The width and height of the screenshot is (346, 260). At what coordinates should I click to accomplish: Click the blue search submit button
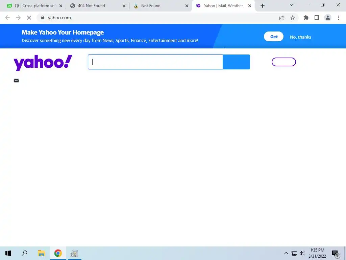tap(236, 62)
